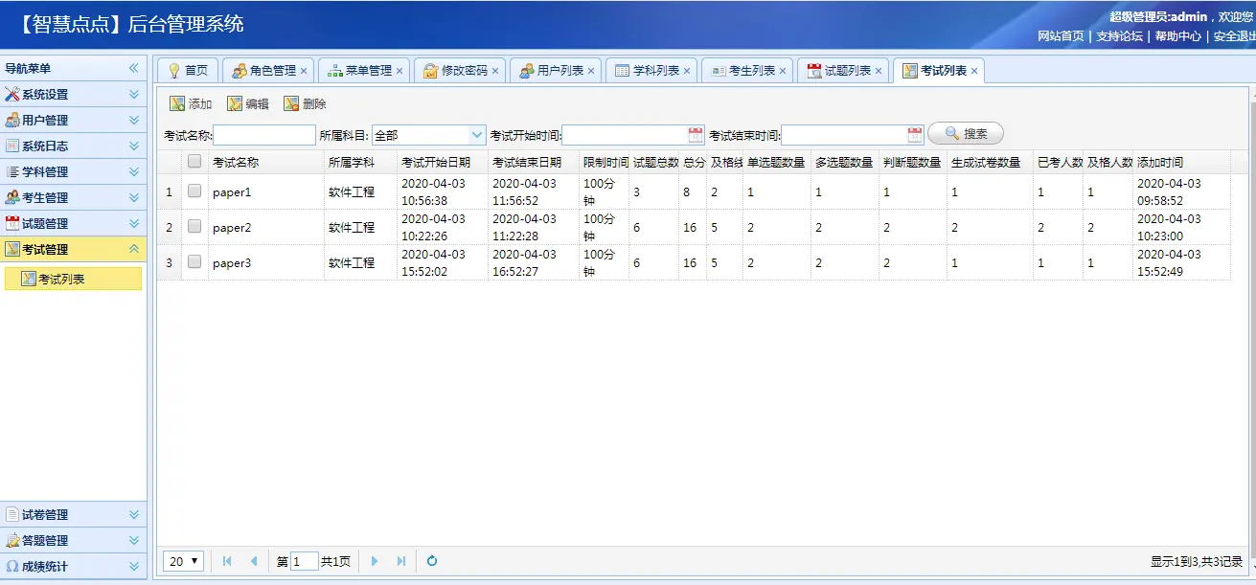Check the checkbox for paper2 row
The height and width of the screenshot is (585, 1256).
click(x=194, y=227)
